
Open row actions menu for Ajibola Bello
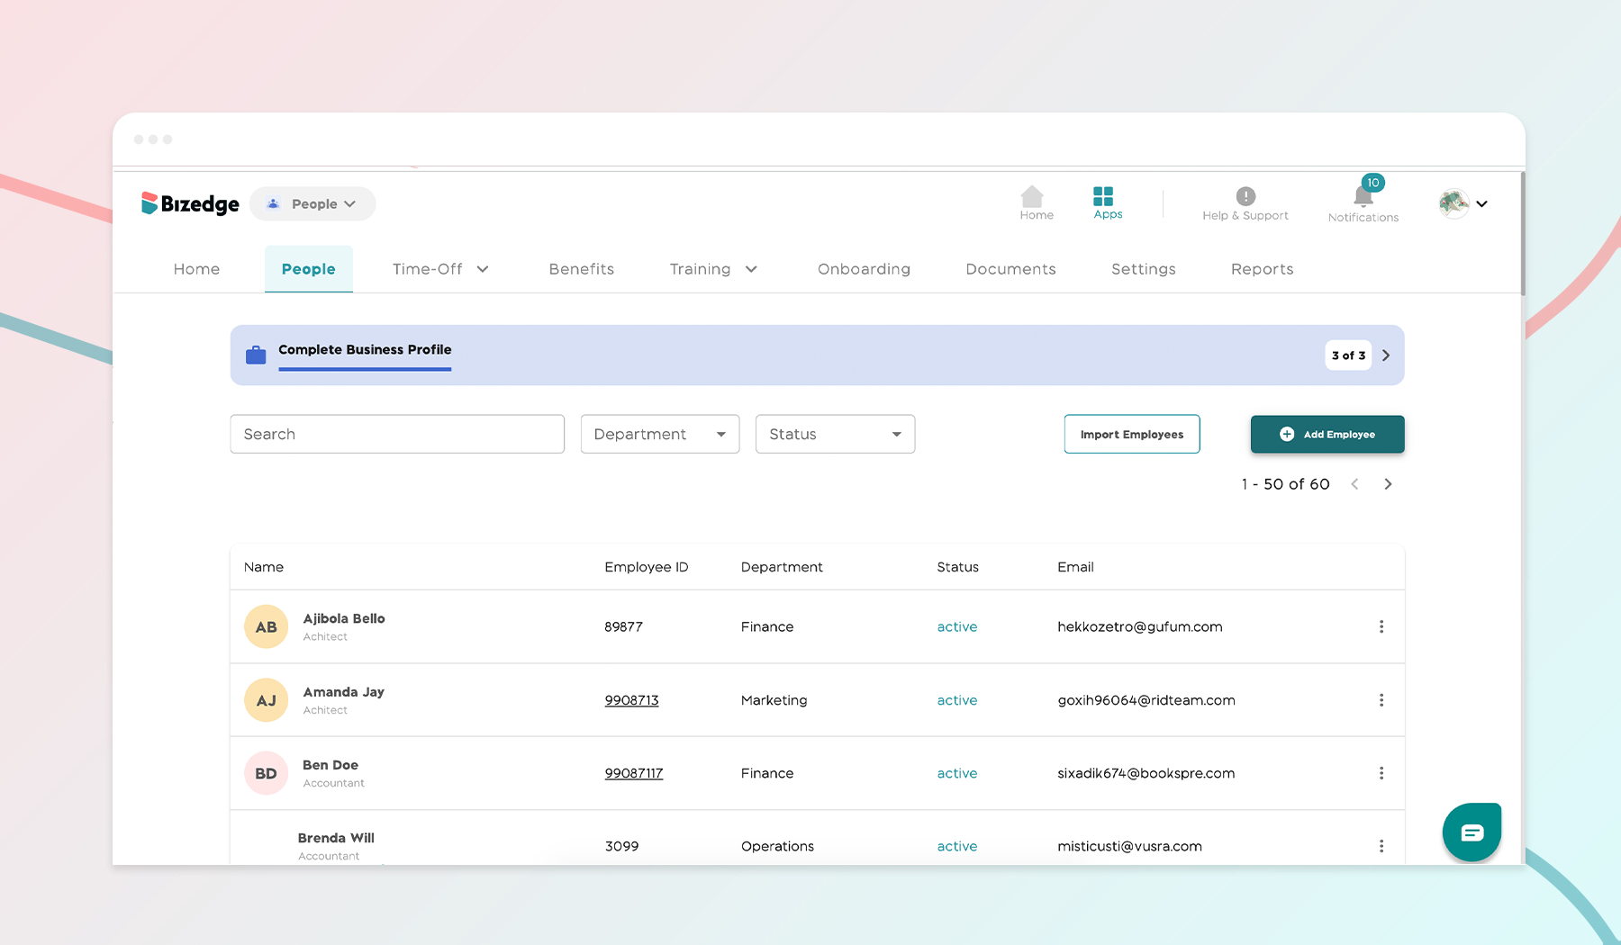tap(1381, 626)
